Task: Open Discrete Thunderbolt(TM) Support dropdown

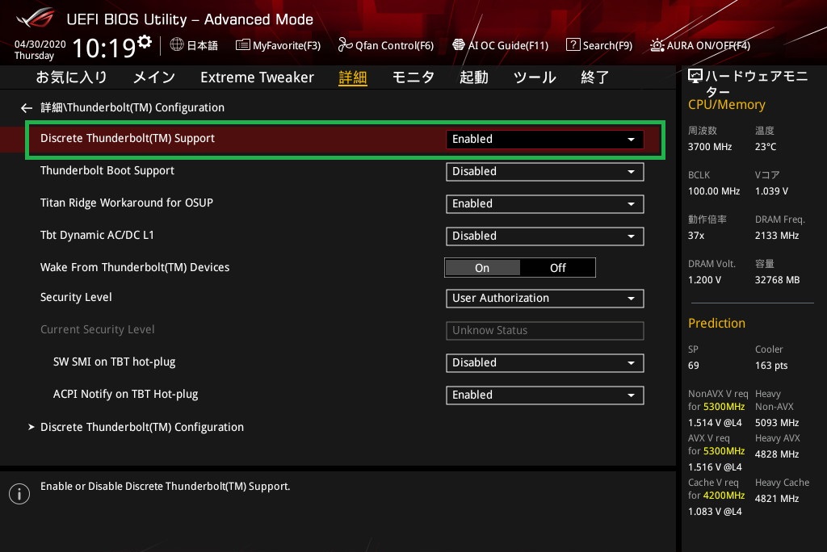Action: pyautogui.click(x=544, y=139)
